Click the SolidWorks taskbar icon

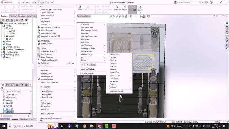tap(99, 126)
